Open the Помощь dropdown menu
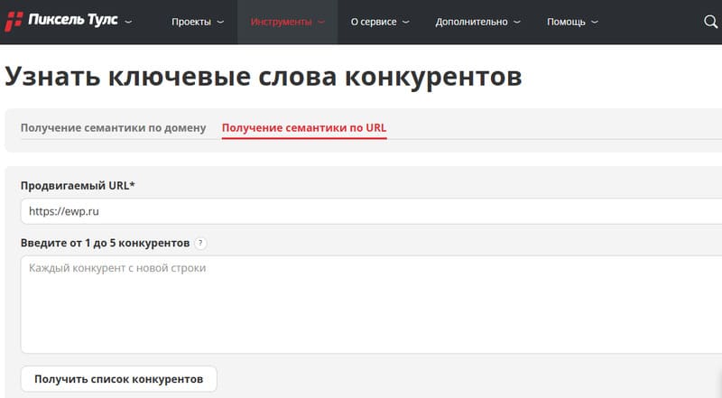Viewport: 722px width, 398px height. pos(572,22)
